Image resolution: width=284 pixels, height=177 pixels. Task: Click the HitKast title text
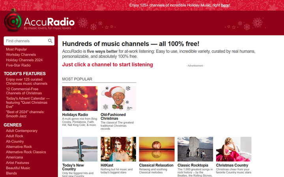(107, 165)
